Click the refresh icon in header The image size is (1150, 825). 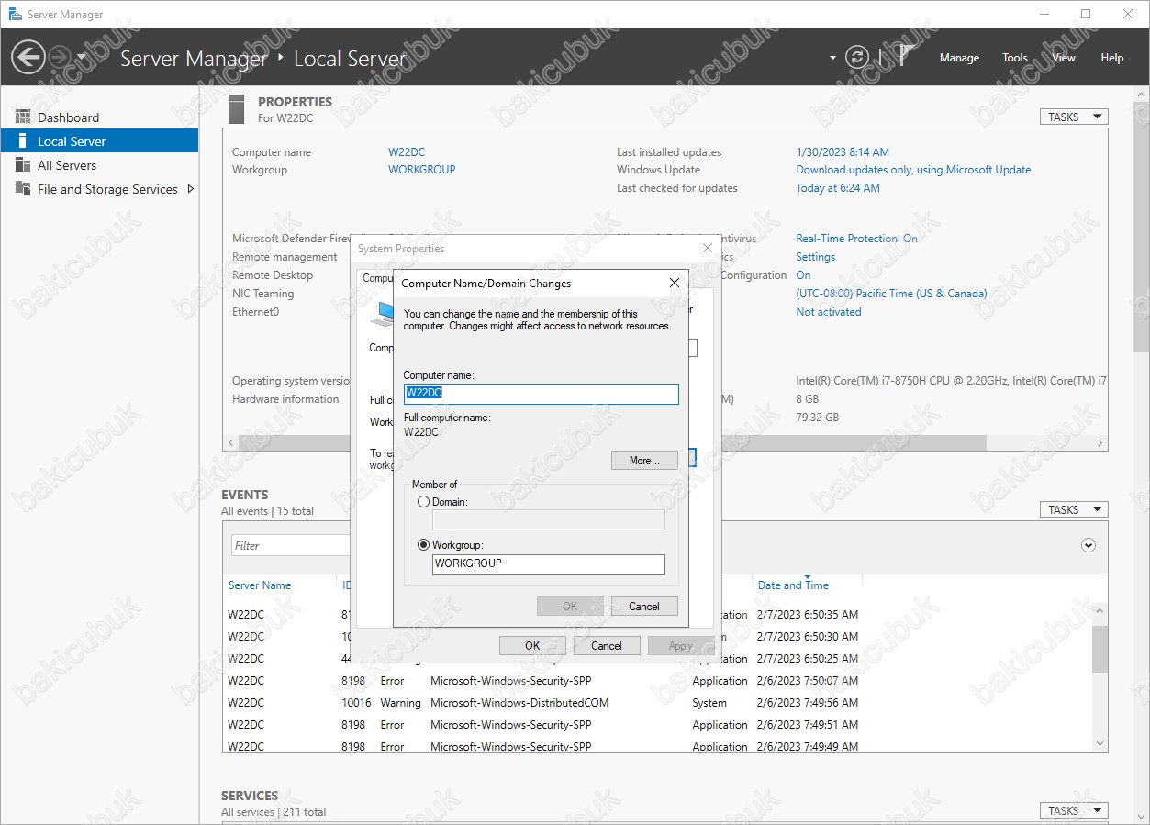[856, 57]
